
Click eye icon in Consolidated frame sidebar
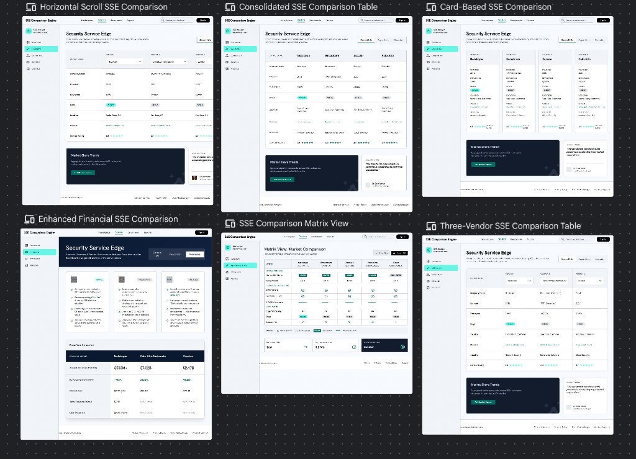tap(227, 62)
